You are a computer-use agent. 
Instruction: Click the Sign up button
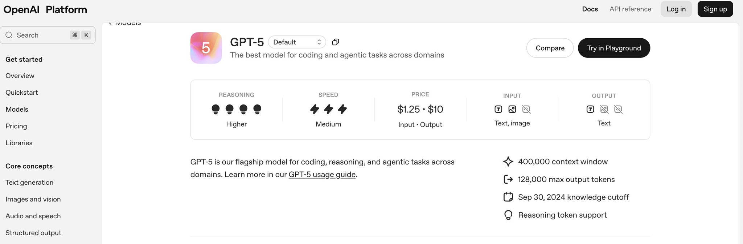coord(715,9)
